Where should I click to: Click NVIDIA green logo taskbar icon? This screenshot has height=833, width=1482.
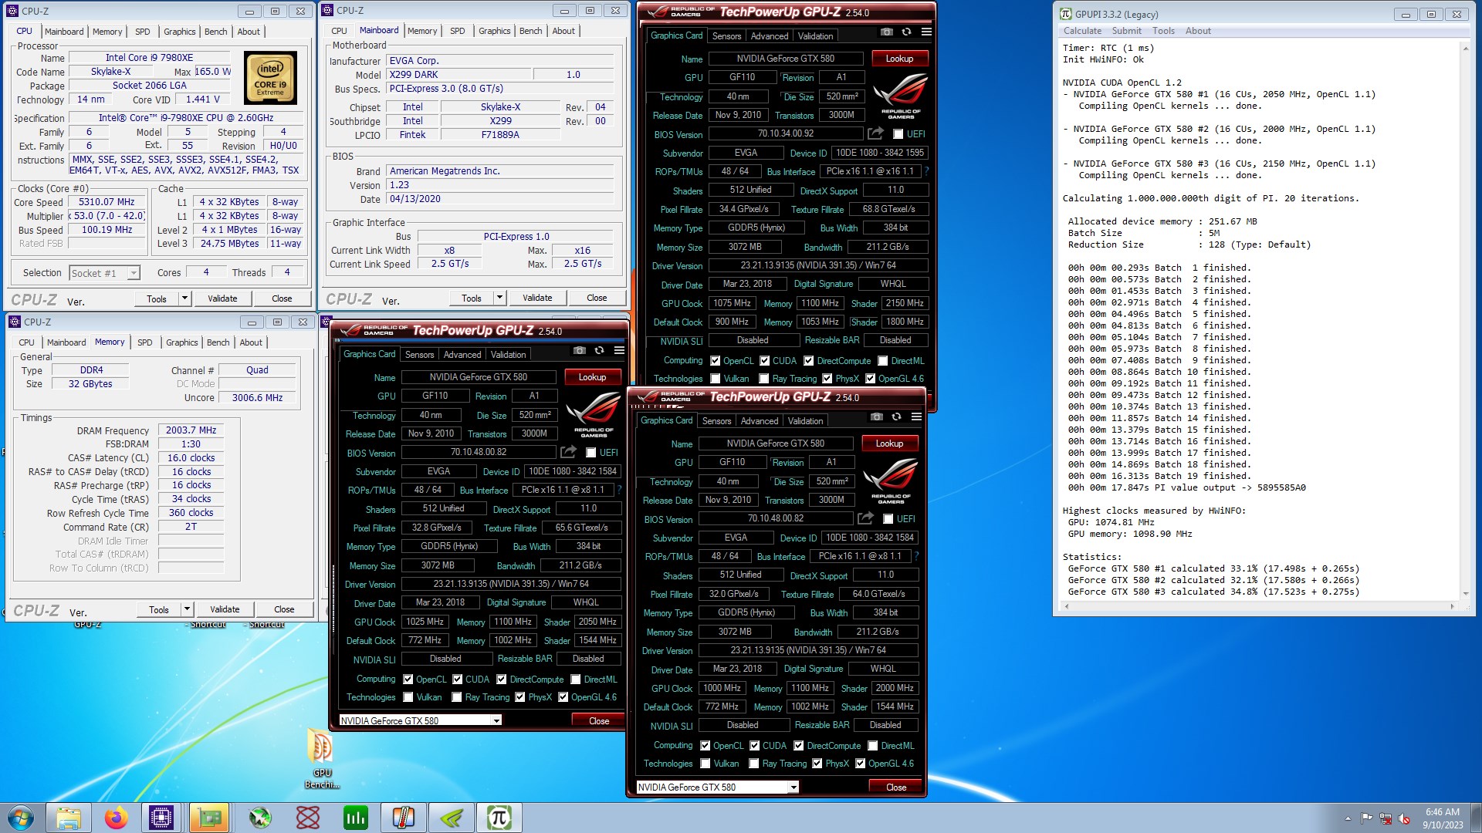(452, 818)
